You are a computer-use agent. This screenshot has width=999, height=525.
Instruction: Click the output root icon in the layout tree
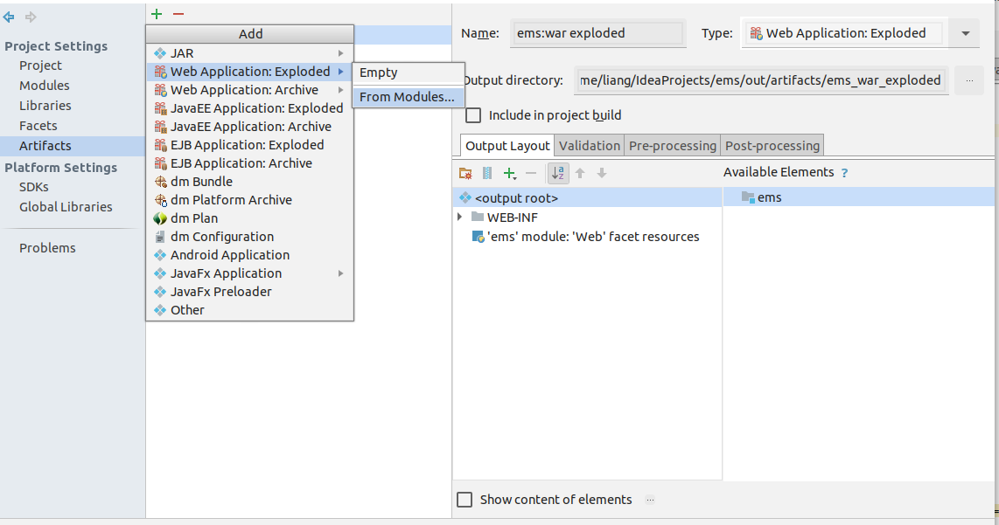465,198
